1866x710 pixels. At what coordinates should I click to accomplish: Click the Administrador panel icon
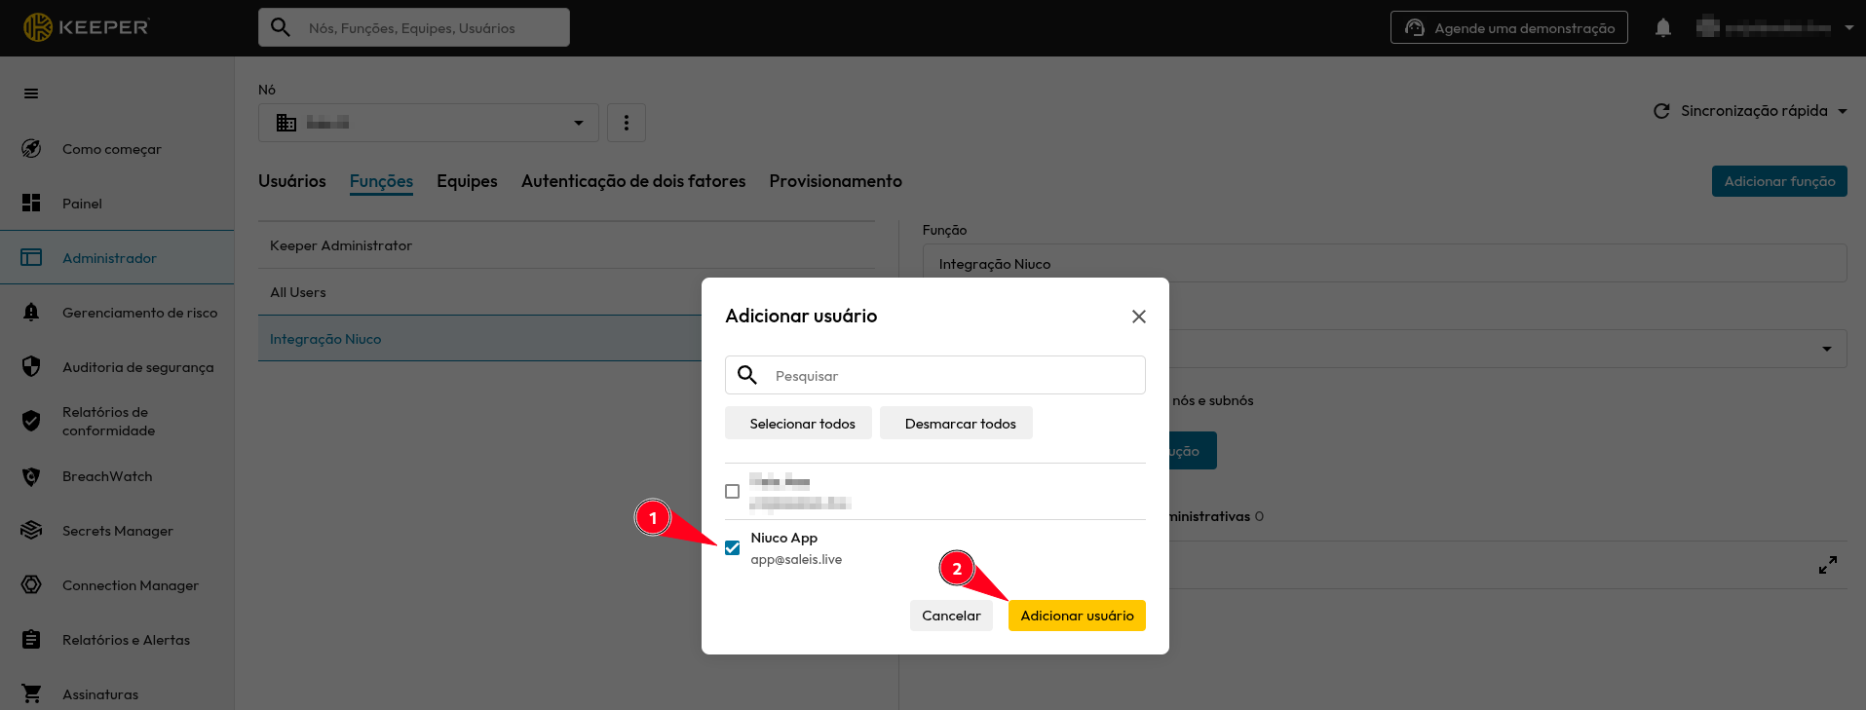(31, 257)
